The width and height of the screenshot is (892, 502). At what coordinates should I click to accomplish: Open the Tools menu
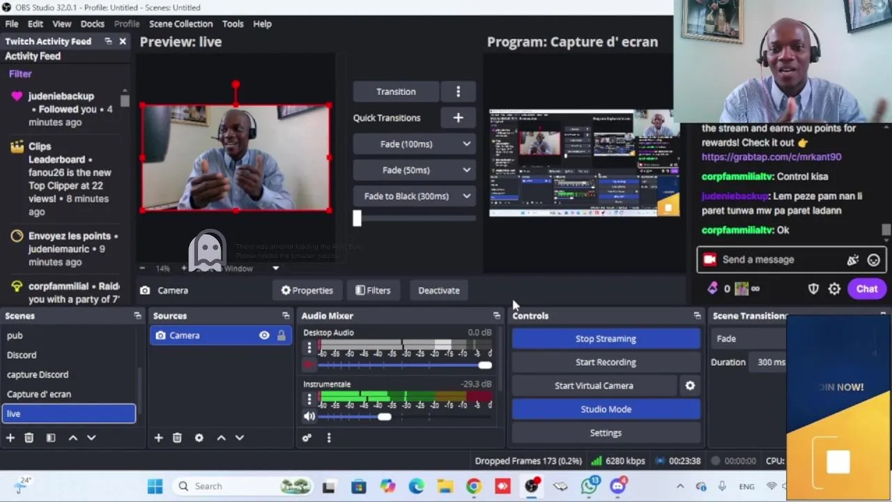click(x=233, y=24)
